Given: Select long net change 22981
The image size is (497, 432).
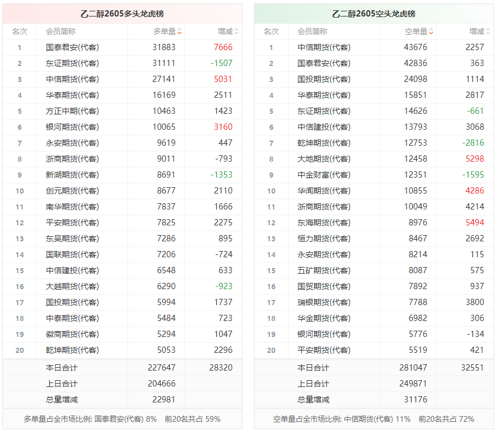Looking at the screenshot, I should click(x=164, y=400).
